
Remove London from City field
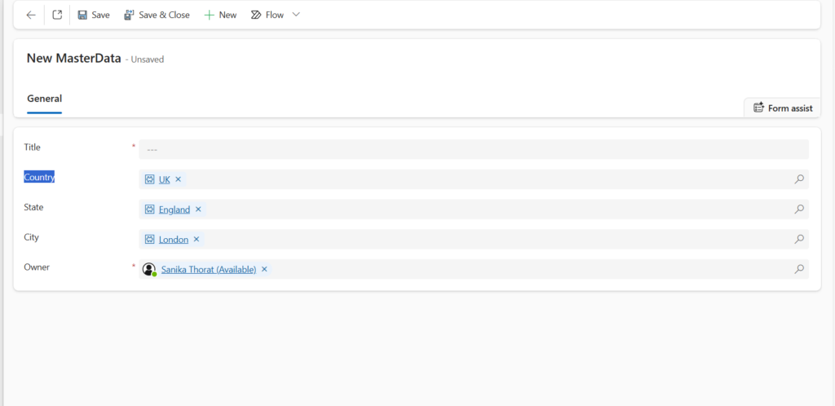point(197,240)
